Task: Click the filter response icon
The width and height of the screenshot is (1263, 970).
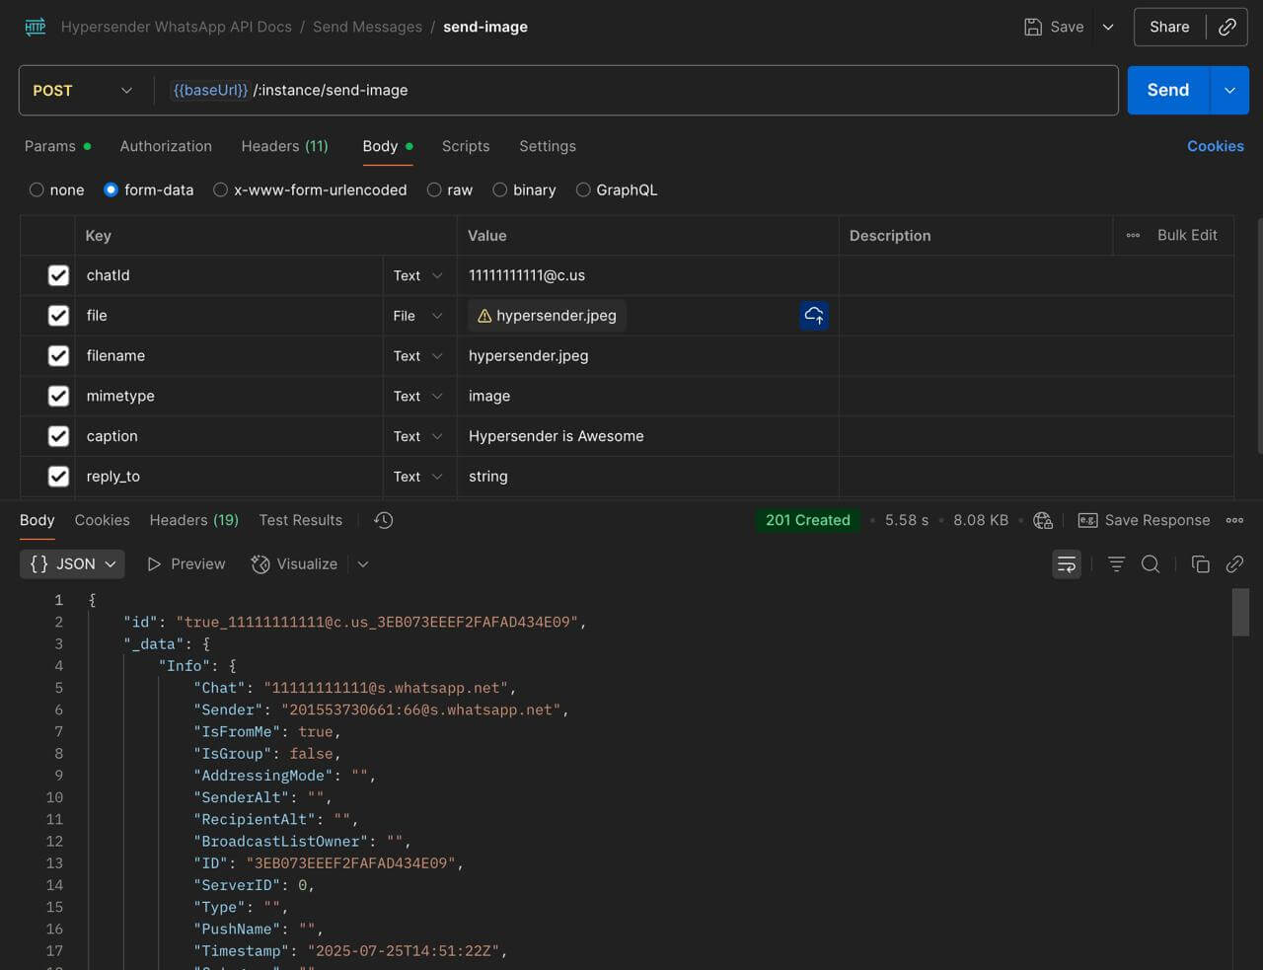Action: tap(1116, 564)
